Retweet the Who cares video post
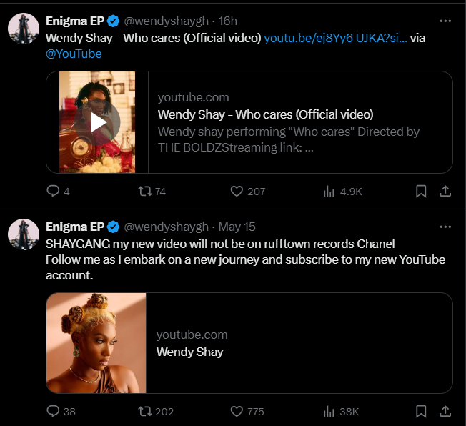Screen dimensions: 466x426 (x=144, y=191)
